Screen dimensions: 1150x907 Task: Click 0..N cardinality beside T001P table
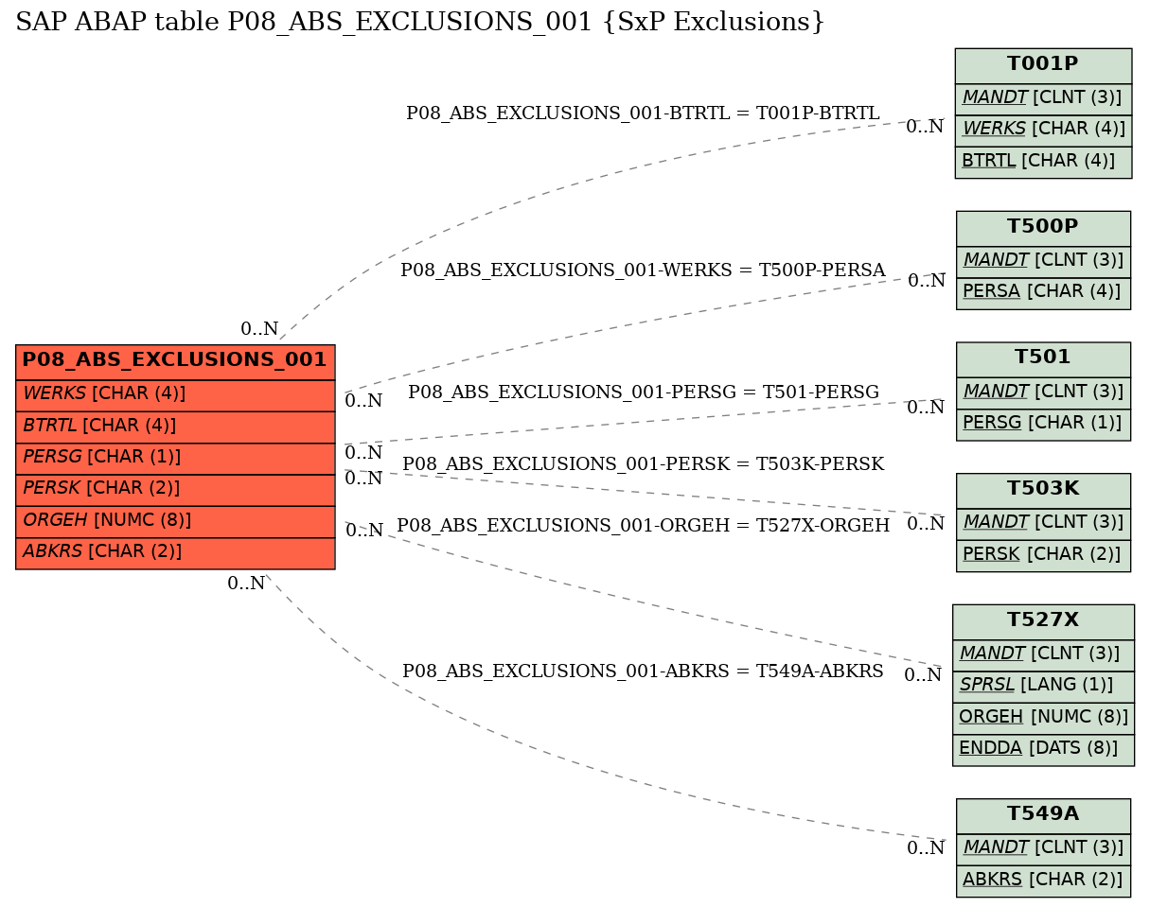[925, 127]
